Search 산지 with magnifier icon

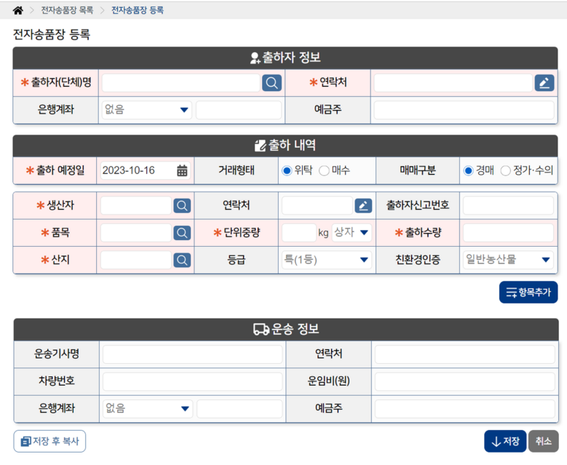point(182,260)
